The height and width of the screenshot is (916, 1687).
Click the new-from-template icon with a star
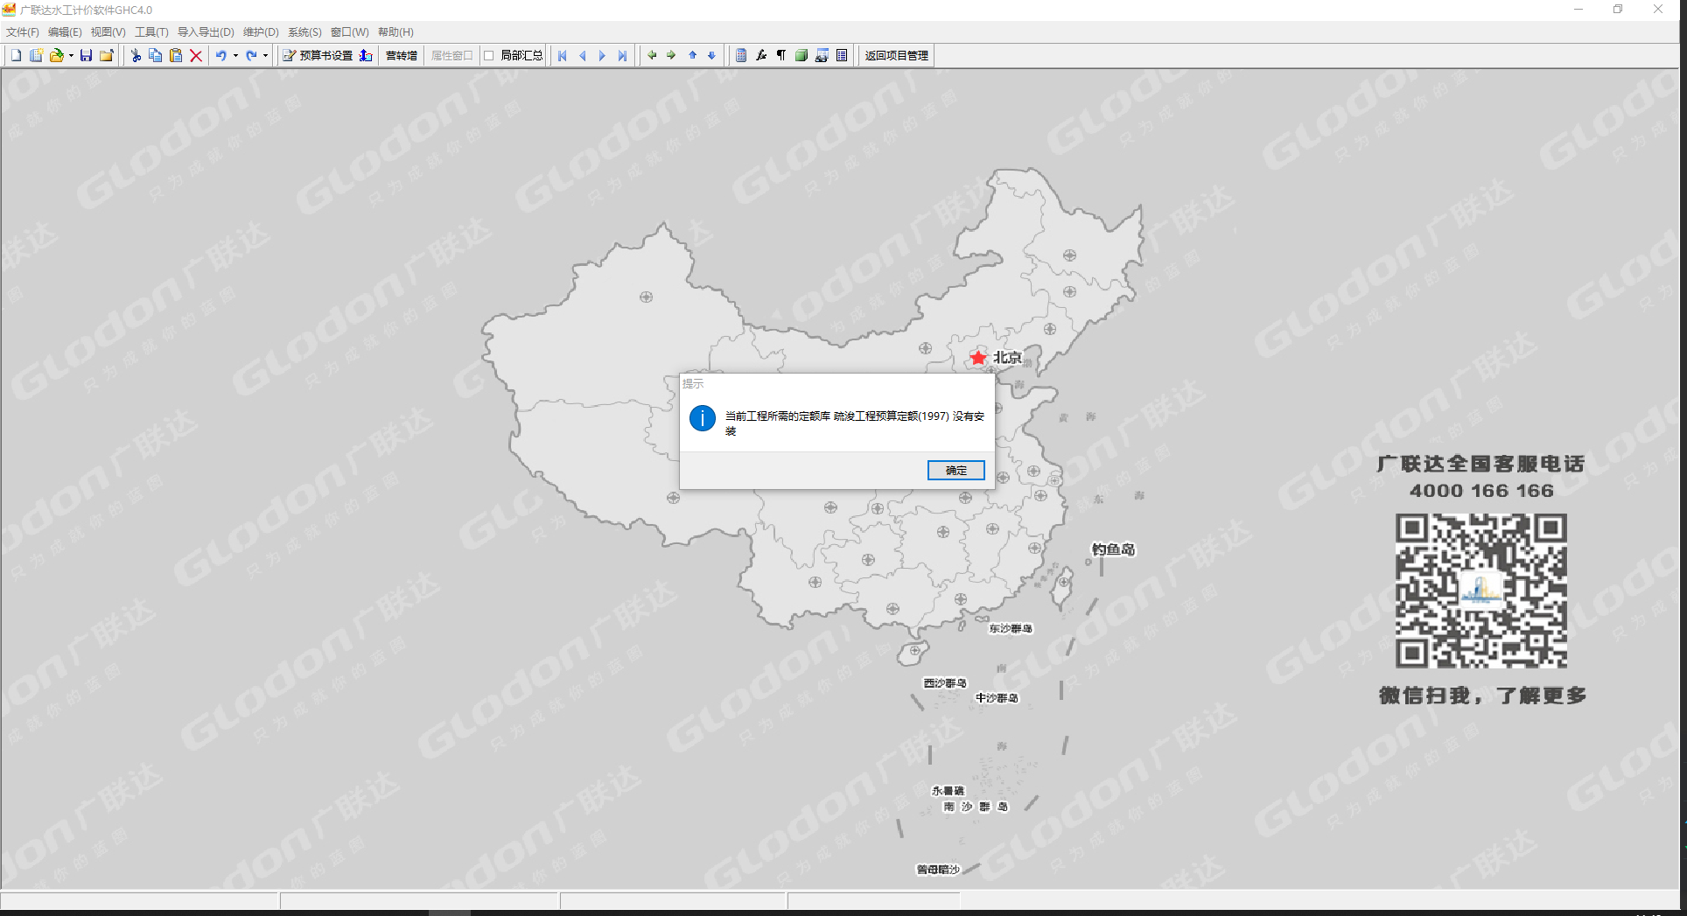click(37, 55)
